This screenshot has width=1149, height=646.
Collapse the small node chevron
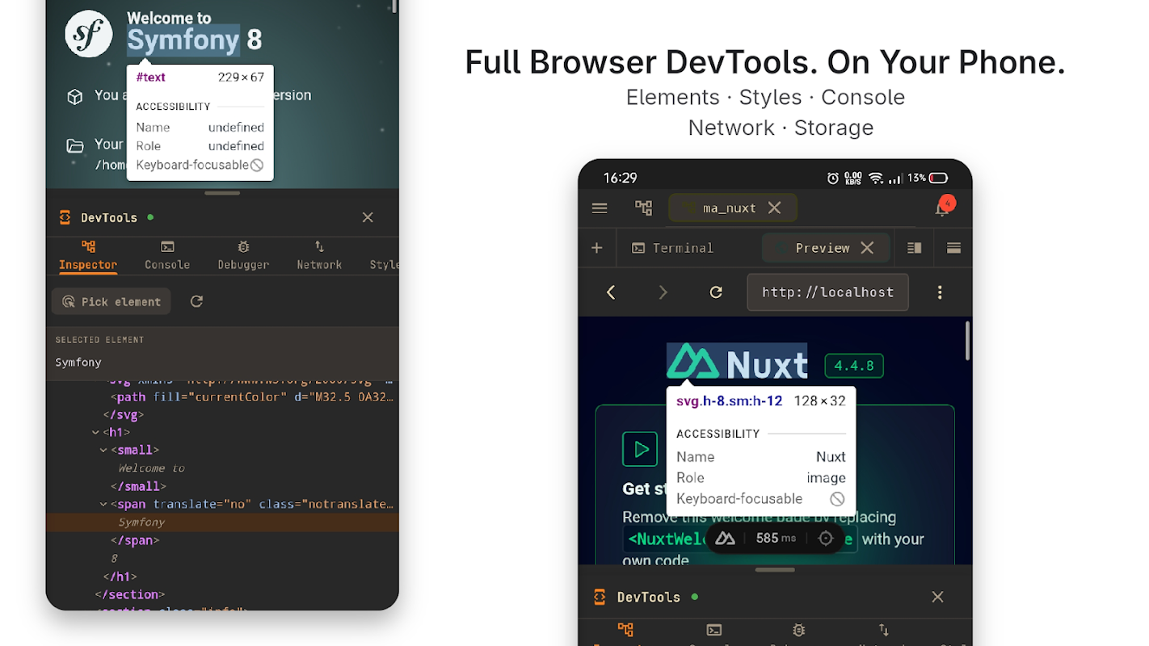tap(104, 451)
